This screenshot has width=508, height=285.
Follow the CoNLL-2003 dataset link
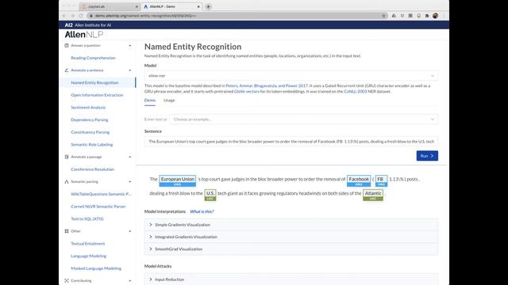pos(355,92)
